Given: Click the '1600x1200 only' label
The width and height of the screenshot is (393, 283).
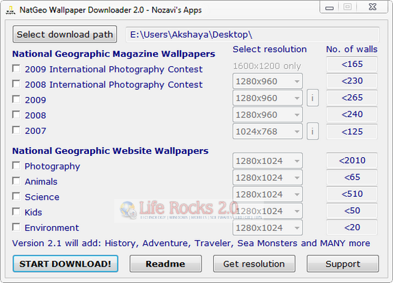Looking at the screenshot, I should [x=267, y=66].
